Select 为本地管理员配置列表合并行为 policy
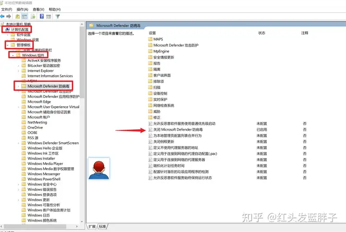The image size is (346, 232). point(177,135)
